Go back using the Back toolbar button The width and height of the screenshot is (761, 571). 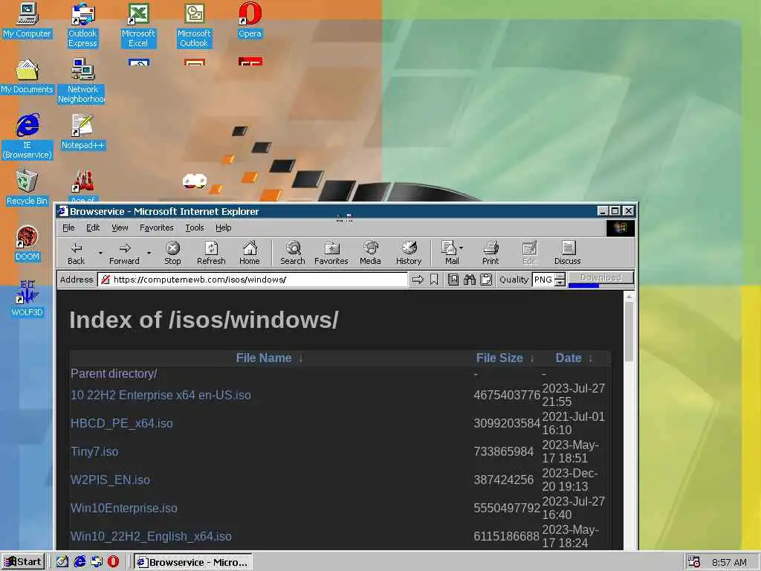click(x=77, y=253)
